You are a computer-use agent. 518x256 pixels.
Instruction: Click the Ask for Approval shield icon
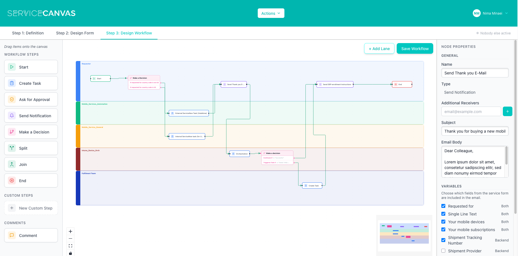12,100
